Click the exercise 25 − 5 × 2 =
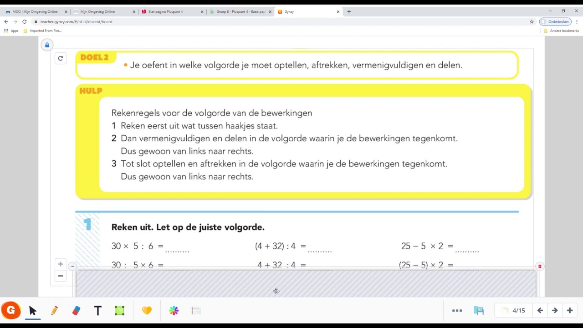Screen dimensions: 583x328 [x=427, y=246]
